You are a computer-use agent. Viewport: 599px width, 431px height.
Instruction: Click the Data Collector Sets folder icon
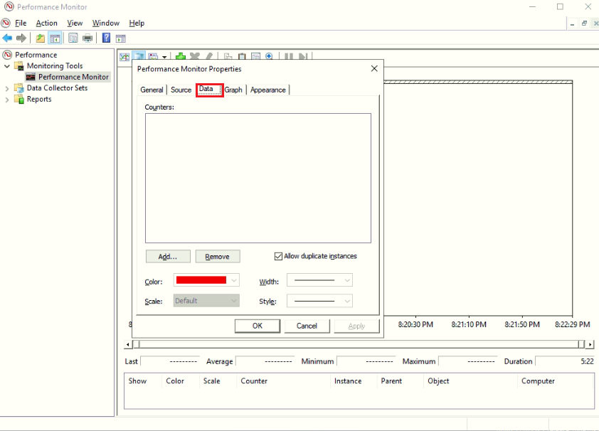point(19,87)
